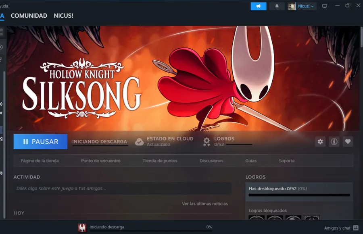The image size is (363, 234).
Task: Open the LOGROS 0/52 ribbon icon
Action: (207, 142)
